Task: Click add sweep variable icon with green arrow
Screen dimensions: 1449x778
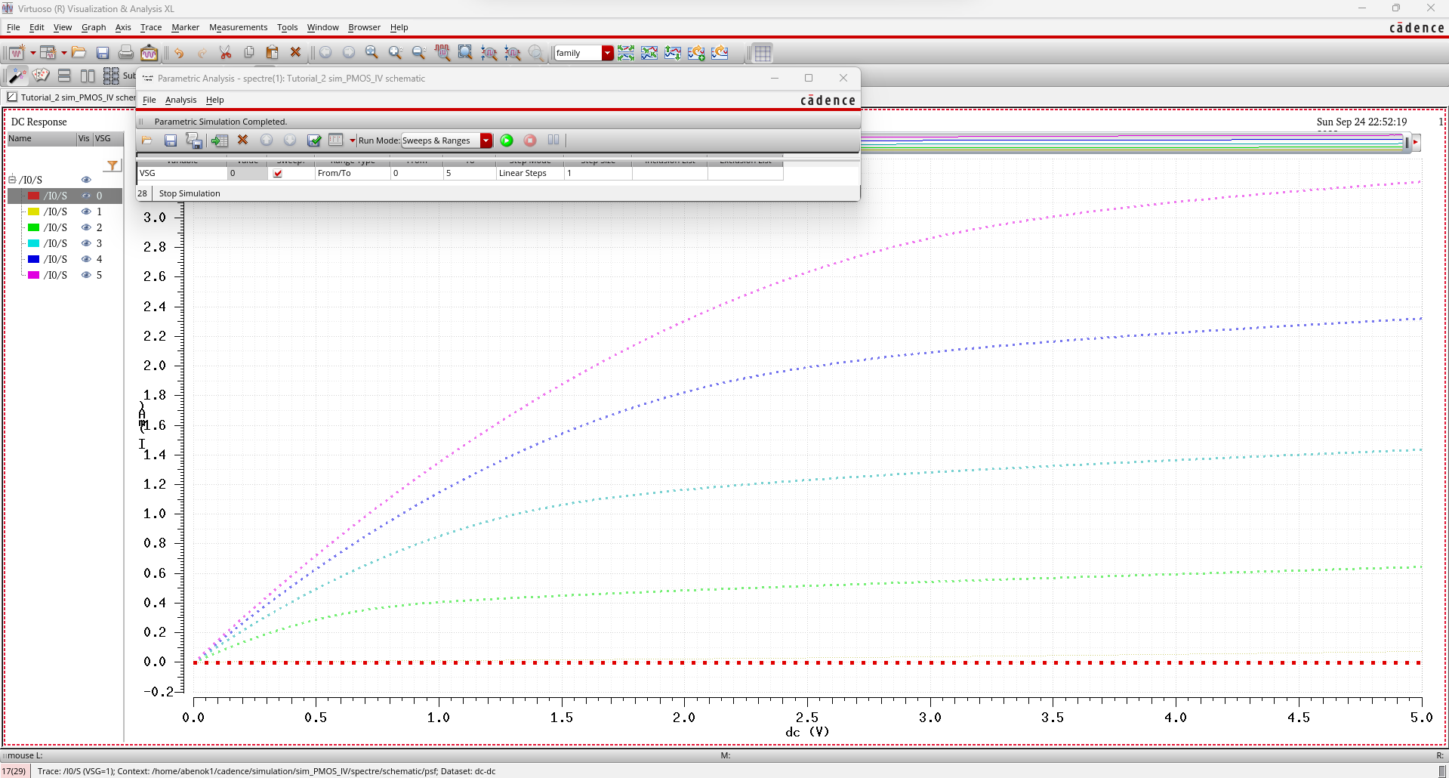Action: [x=220, y=140]
